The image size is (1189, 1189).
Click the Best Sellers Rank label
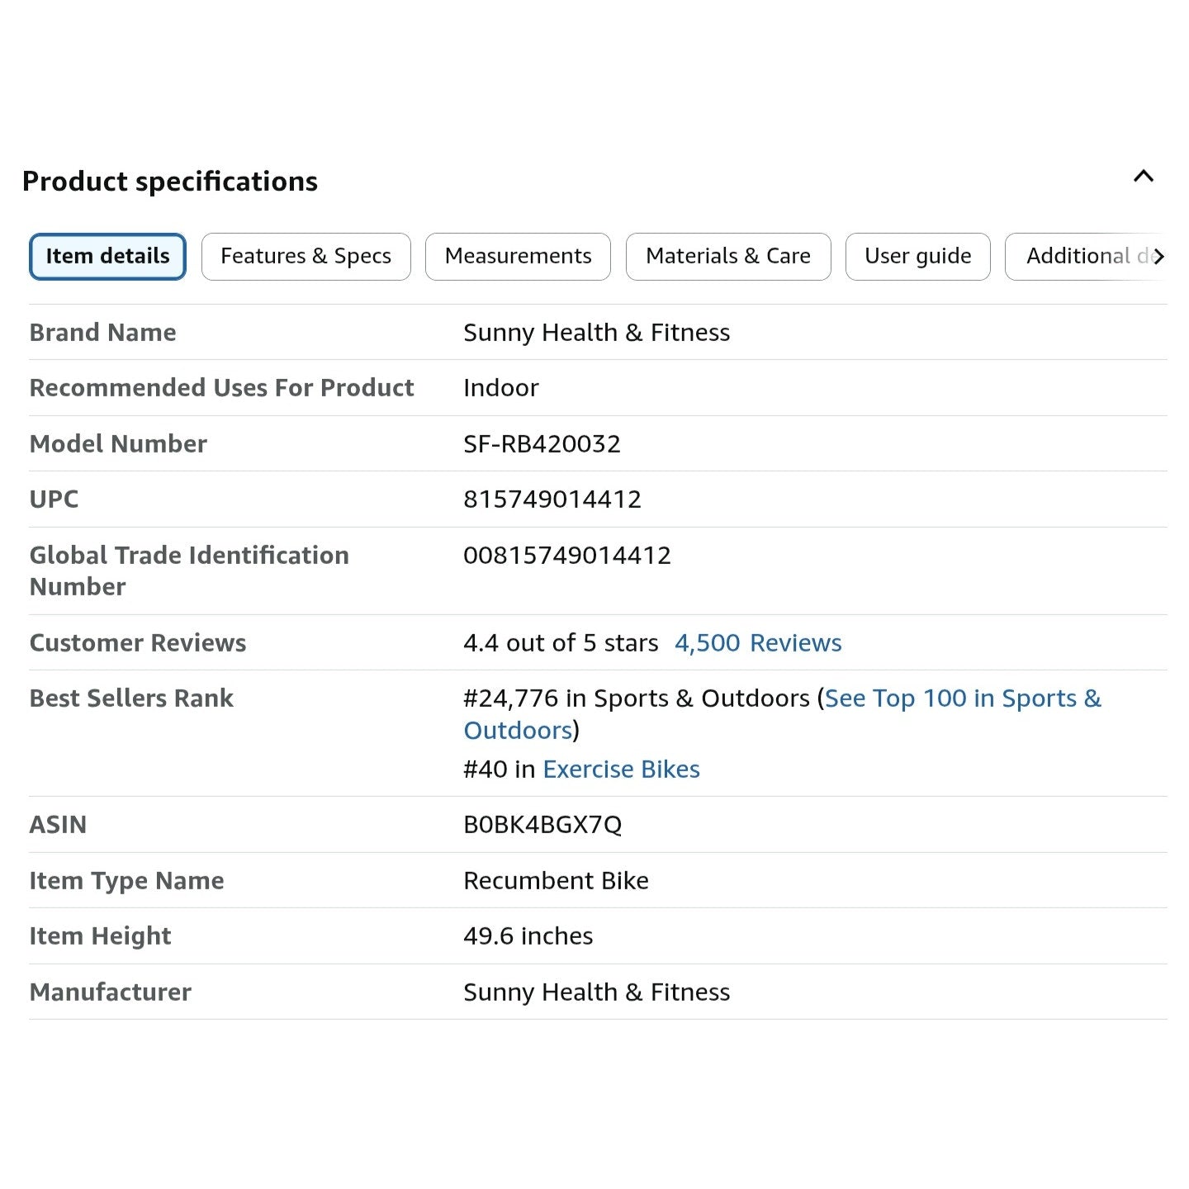coord(131,699)
